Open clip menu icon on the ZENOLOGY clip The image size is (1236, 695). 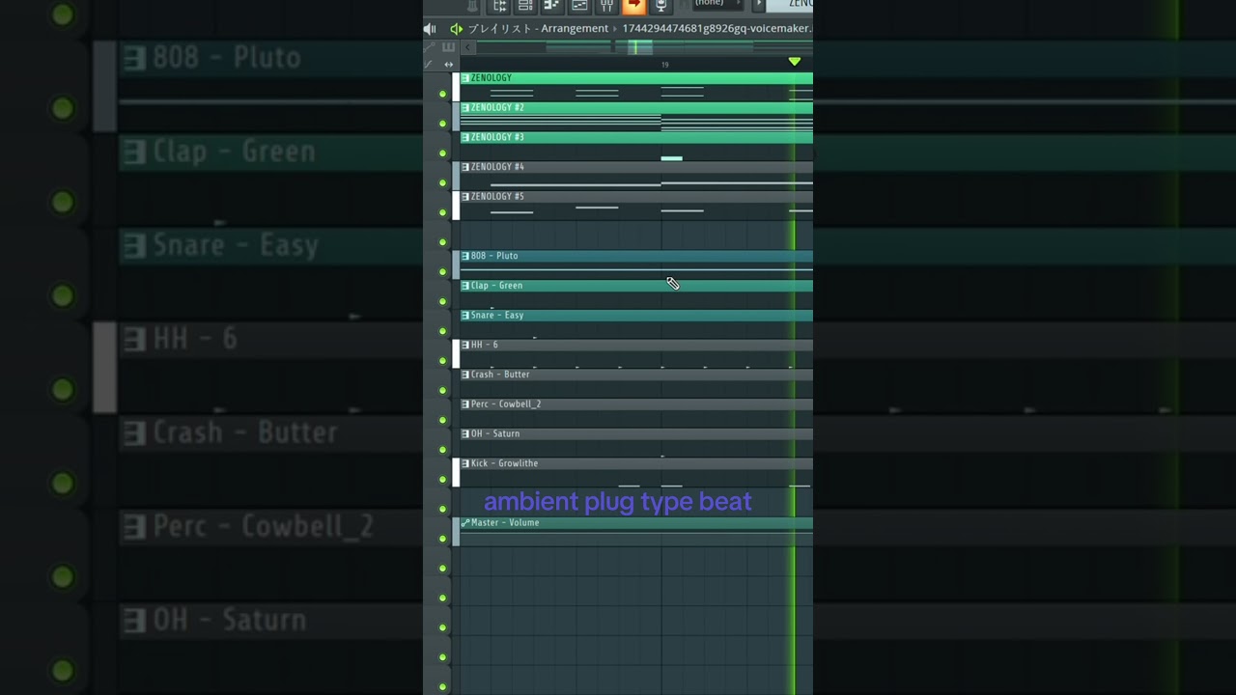pyautogui.click(x=465, y=78)
